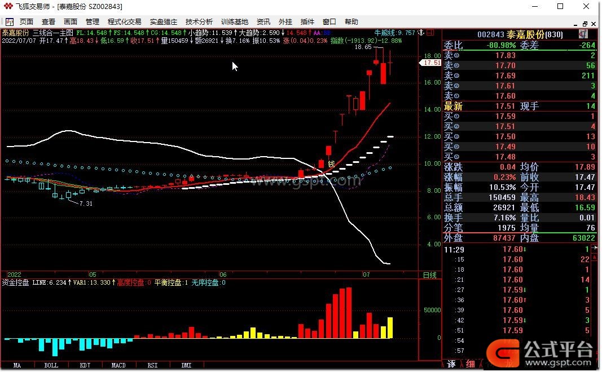Click the 06 month marker on the time axis
The height and width of the screenshot is (372, 602).
tap(223, 274)
